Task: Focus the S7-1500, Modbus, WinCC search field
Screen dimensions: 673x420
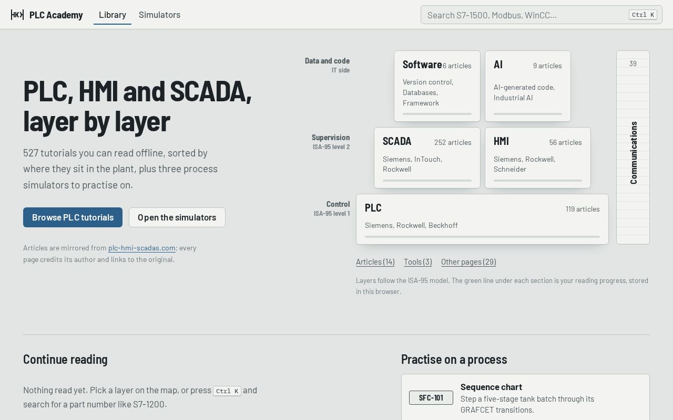Action: [541, 15]
